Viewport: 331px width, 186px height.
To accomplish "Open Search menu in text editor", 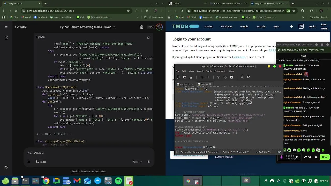I will [200, 71].
